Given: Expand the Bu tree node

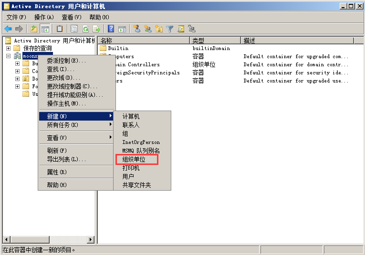Looking at the screenshot, I should (x=17, y=63).
